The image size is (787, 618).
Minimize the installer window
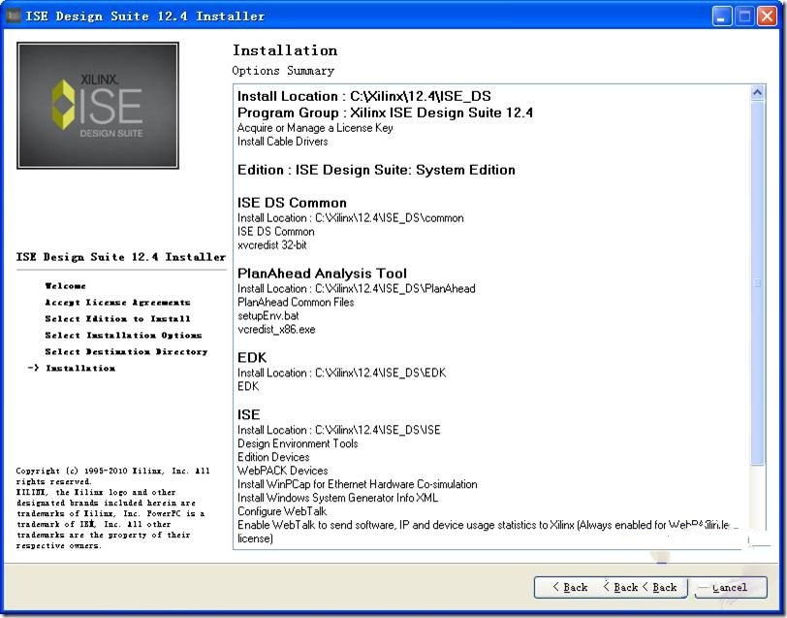pos(721,16)
